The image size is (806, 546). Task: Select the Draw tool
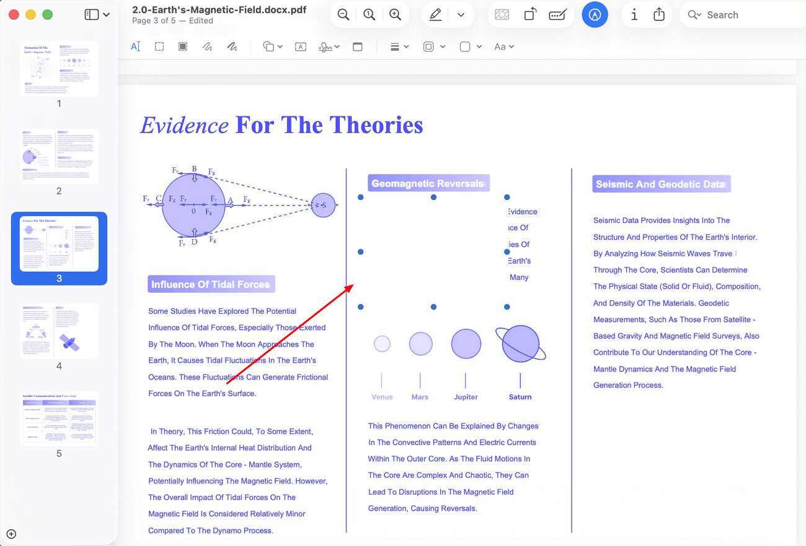(x=232, y=46)
